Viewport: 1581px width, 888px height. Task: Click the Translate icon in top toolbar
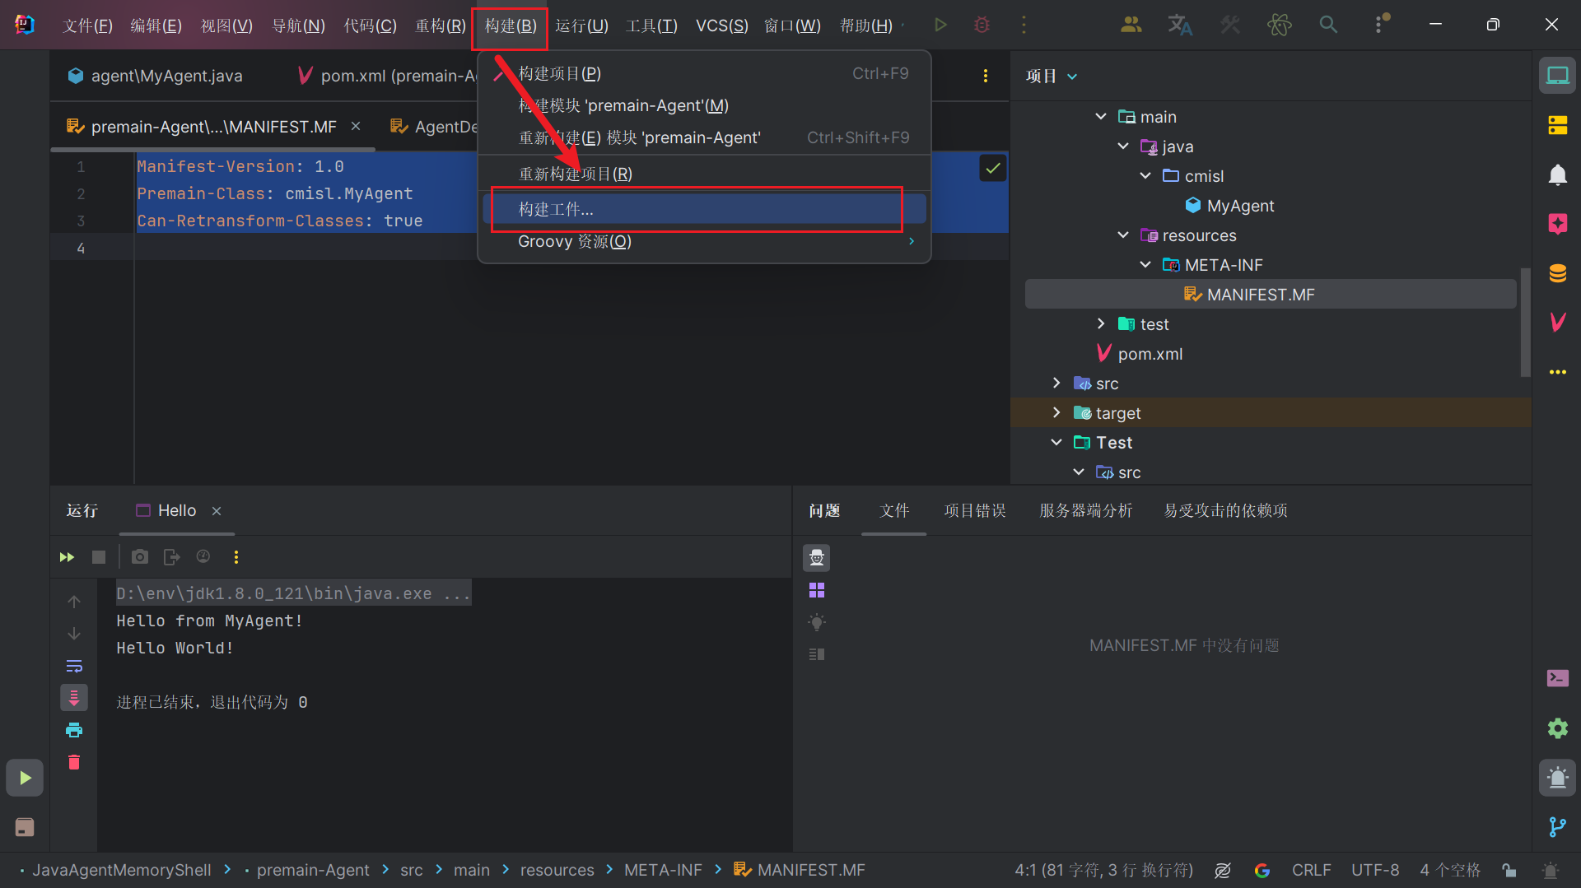(x=1180, y=25)
